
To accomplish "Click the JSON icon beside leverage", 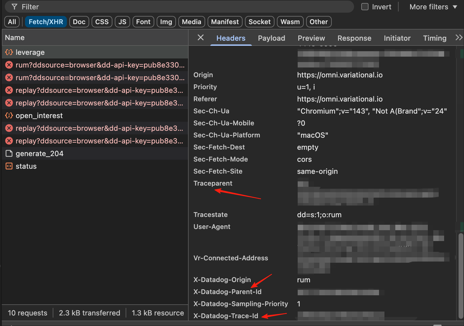I will click(9, 52).
